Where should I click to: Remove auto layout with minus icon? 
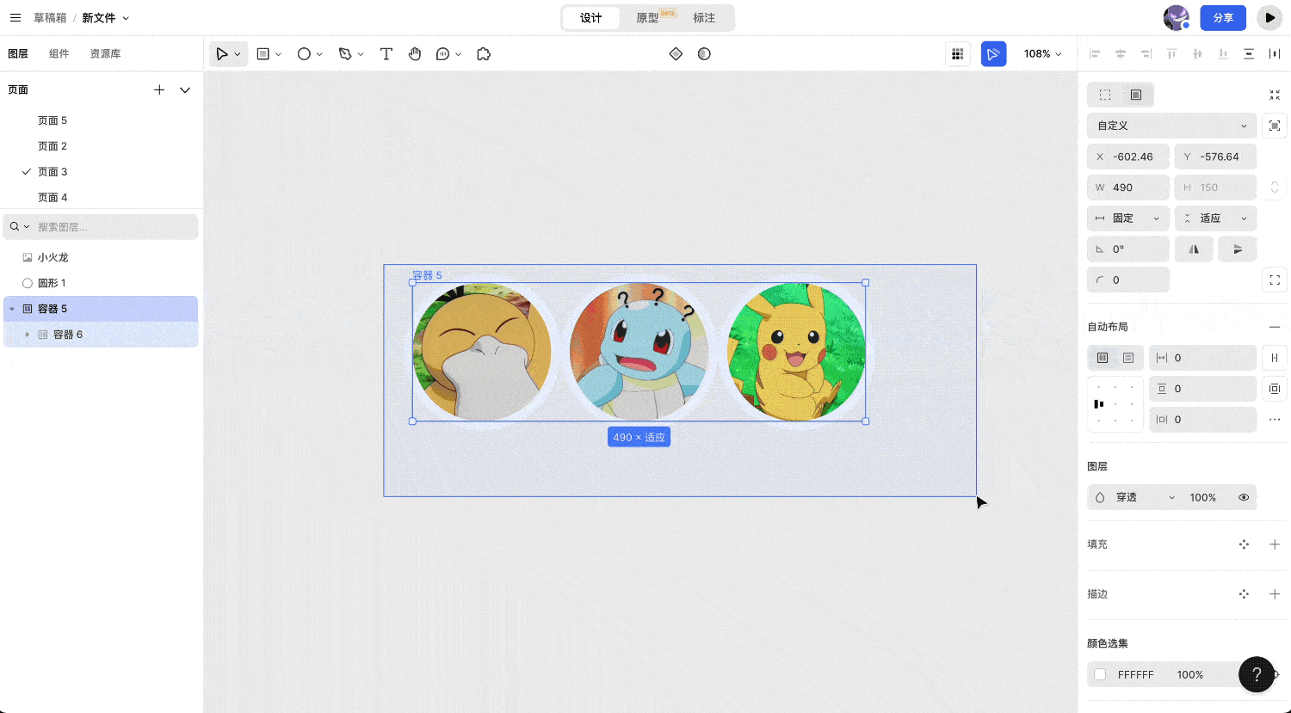(x=1275, y=327)
